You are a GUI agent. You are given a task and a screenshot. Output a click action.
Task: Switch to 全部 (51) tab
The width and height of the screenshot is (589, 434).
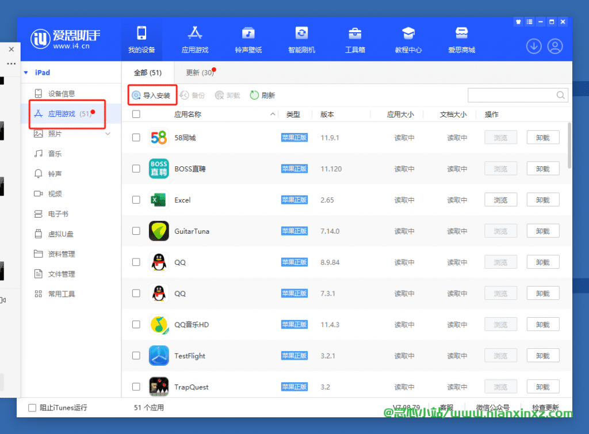[148, 73]
